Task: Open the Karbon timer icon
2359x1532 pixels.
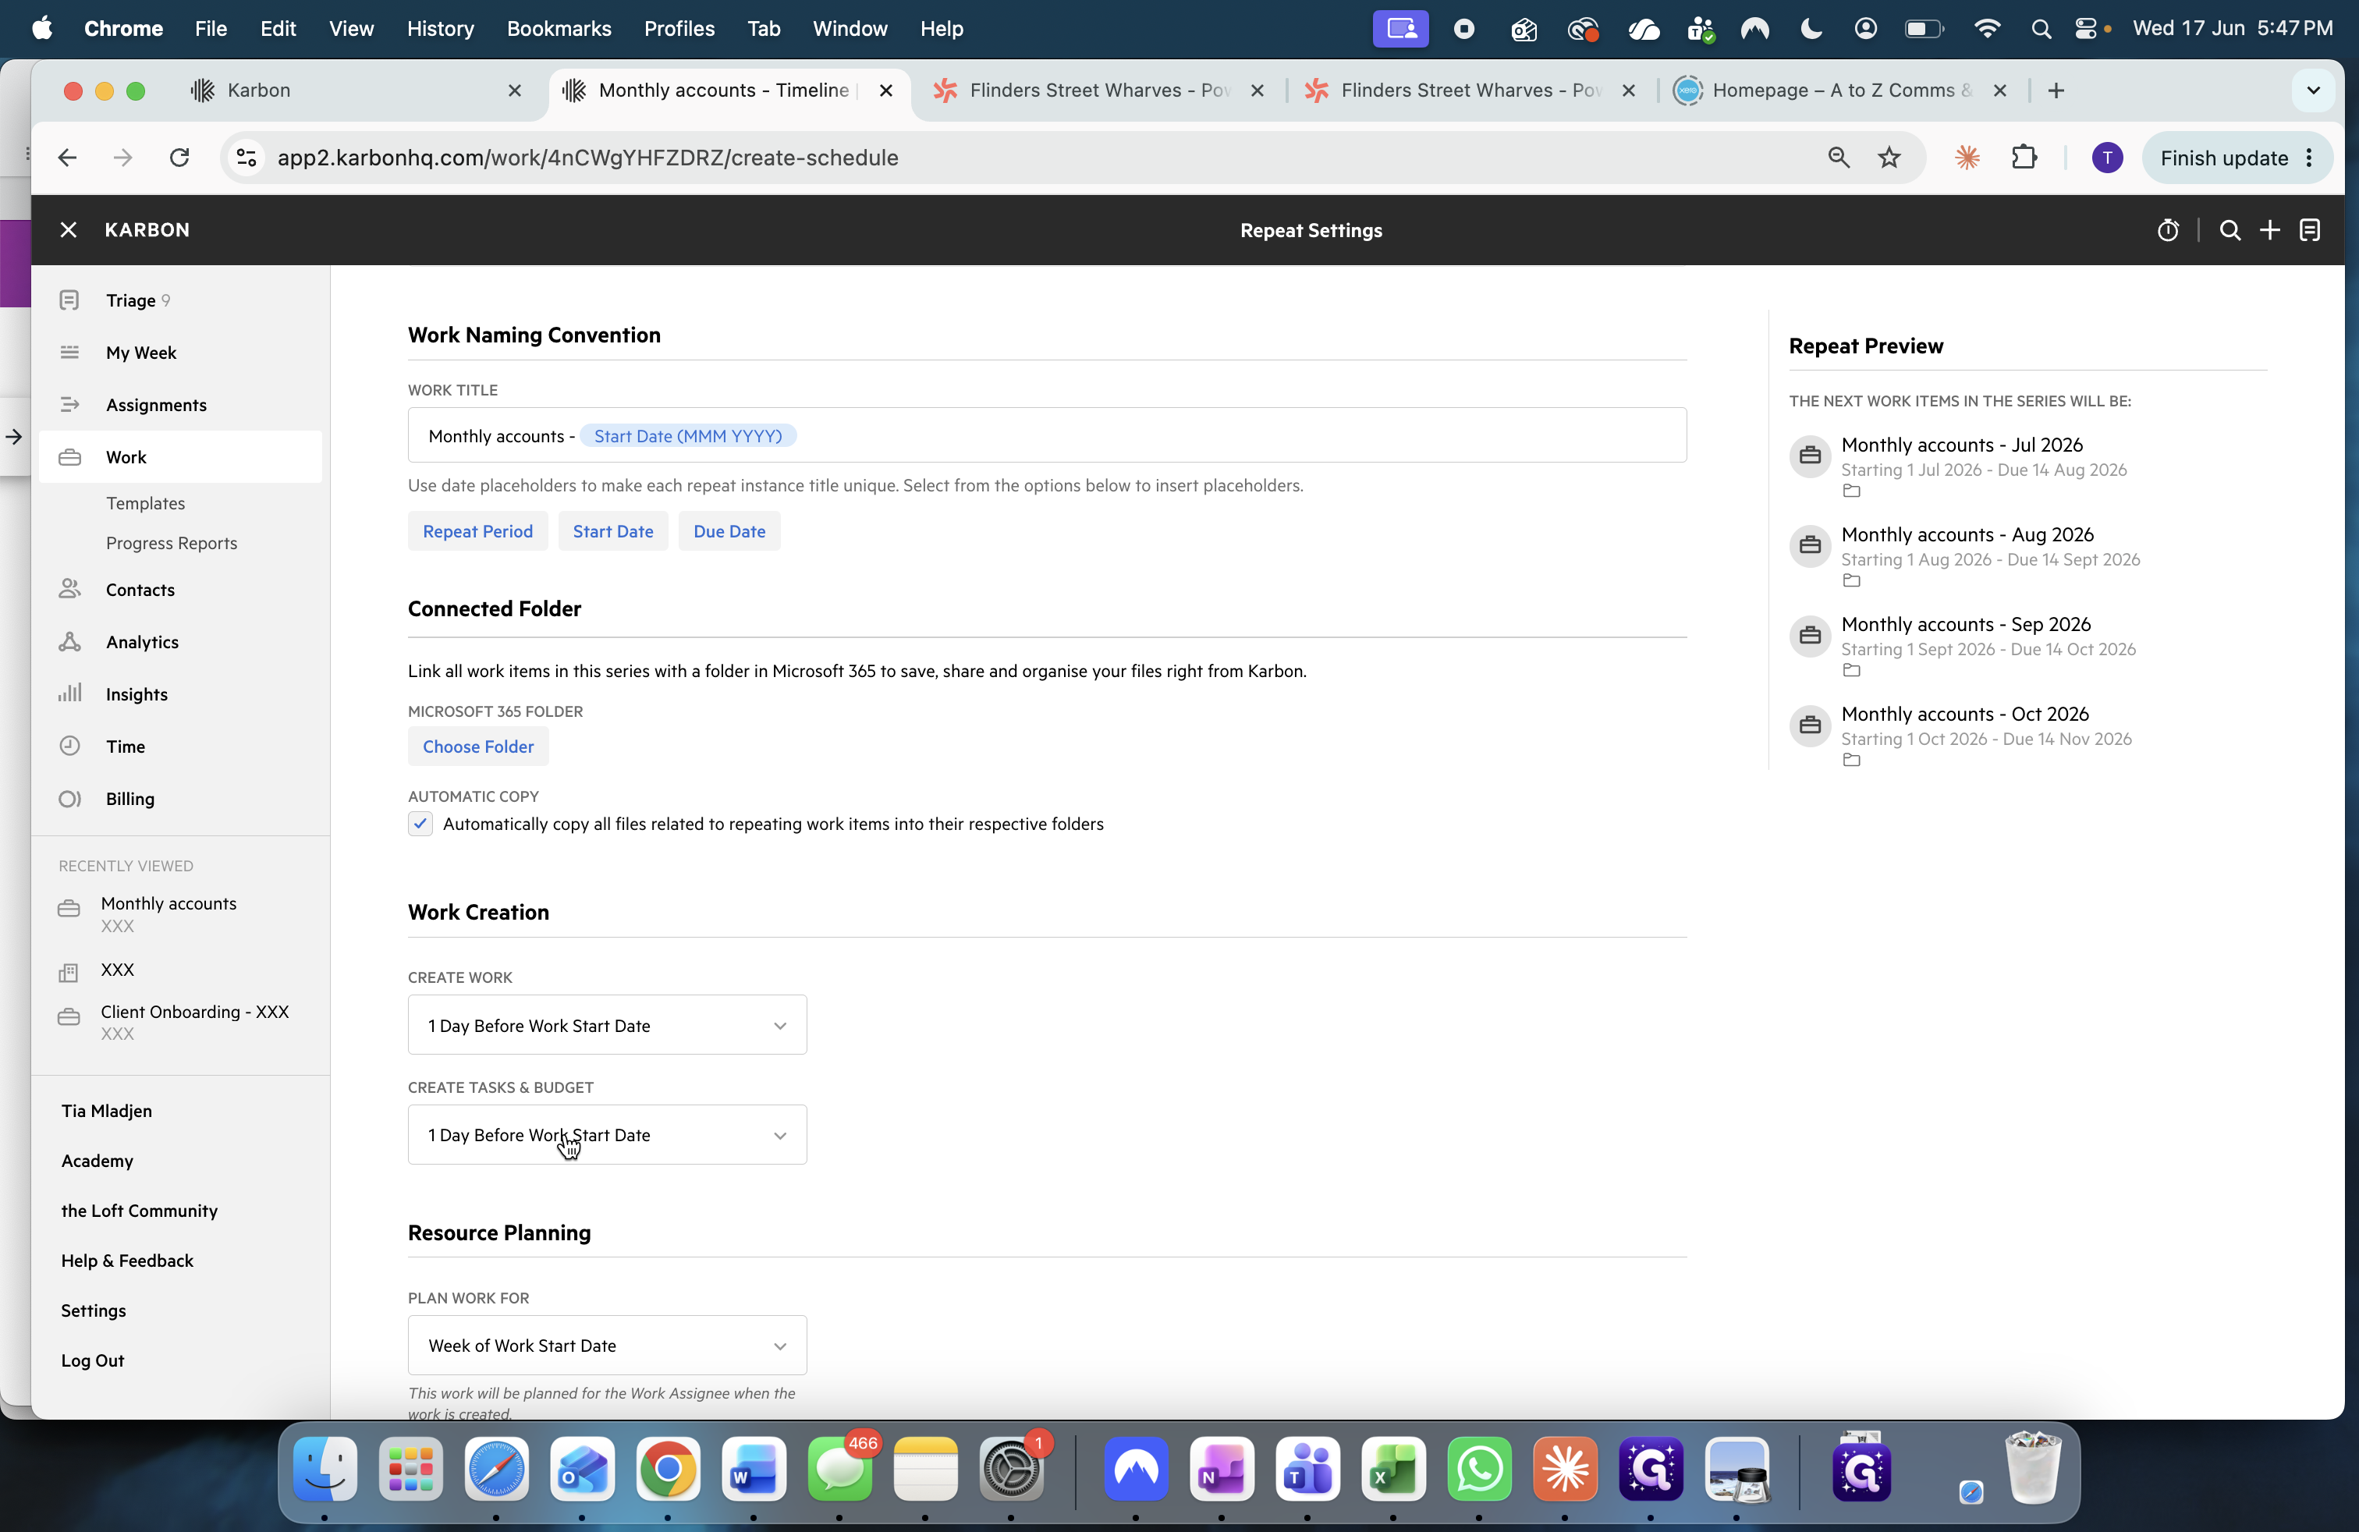Action: coord(2168,230)
